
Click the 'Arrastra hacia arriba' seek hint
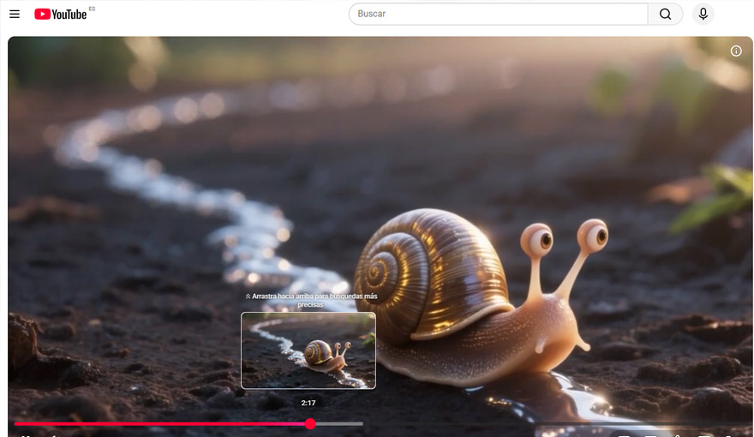pos(311,300)
